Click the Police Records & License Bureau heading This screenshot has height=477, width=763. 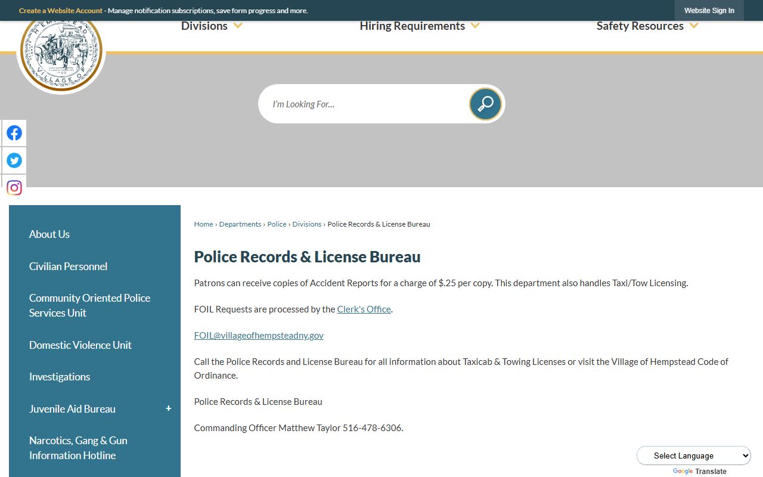[x=307, y=257]
